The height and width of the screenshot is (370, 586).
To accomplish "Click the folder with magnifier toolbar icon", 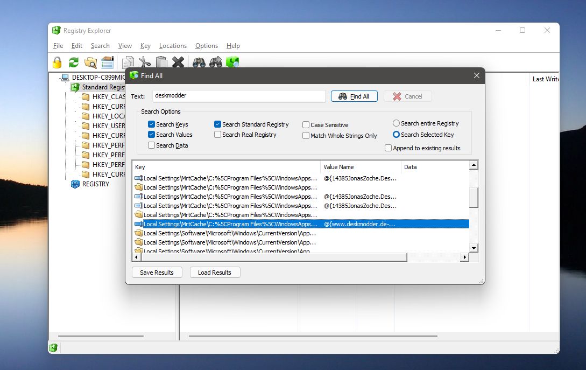I will (90, 62).
